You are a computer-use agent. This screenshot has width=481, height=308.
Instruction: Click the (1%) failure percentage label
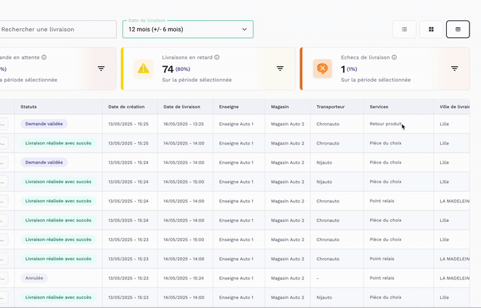[352, 70]
